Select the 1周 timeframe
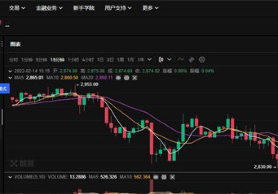Screen dimensions: 278x194 pos(120,60)
